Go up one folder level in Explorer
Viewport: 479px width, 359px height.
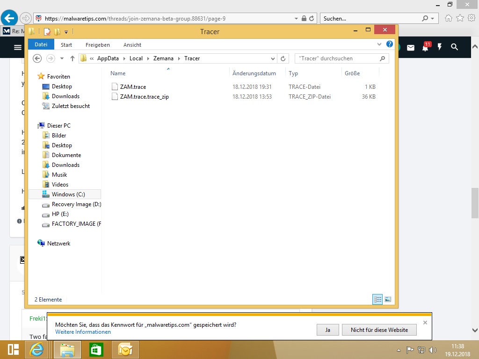tap(73, 58)
